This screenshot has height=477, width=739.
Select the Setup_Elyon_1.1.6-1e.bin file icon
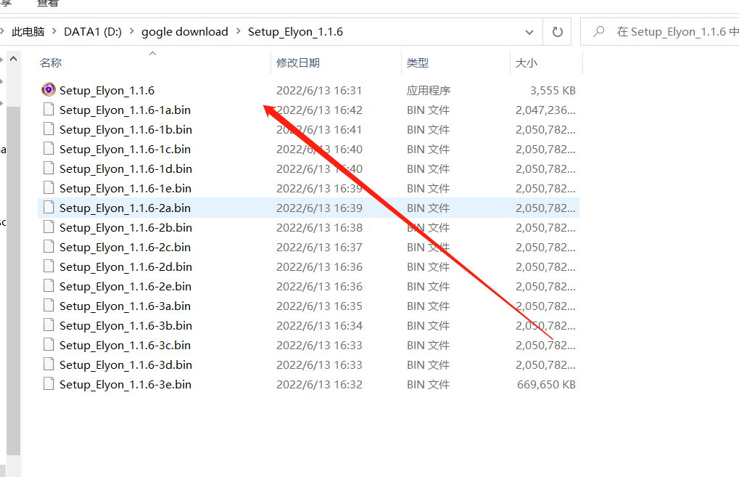pos(49,188)
